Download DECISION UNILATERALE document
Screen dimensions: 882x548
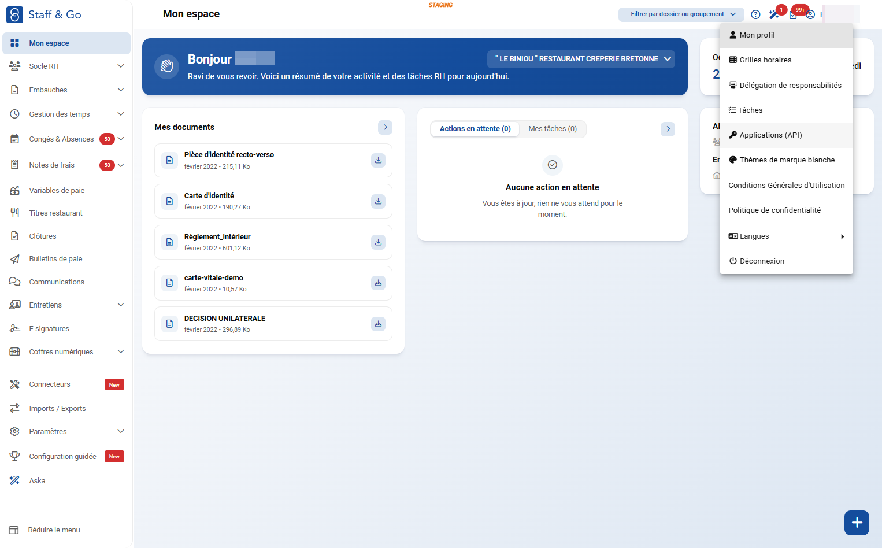click(x=378, y=324)
